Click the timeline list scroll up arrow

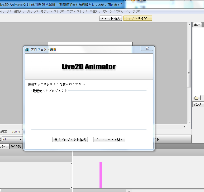72,164
